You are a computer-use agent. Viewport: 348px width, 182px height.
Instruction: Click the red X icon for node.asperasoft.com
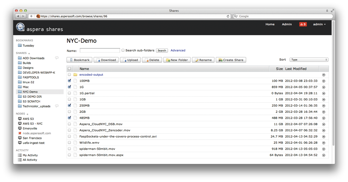point(20,133)
